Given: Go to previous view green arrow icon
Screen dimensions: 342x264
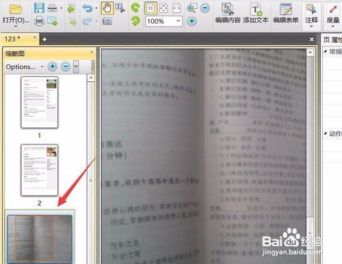Looking at the screenshot, I should click(72, 8).
